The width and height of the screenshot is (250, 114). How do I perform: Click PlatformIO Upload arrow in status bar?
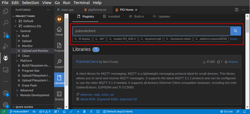coord(78,112)
